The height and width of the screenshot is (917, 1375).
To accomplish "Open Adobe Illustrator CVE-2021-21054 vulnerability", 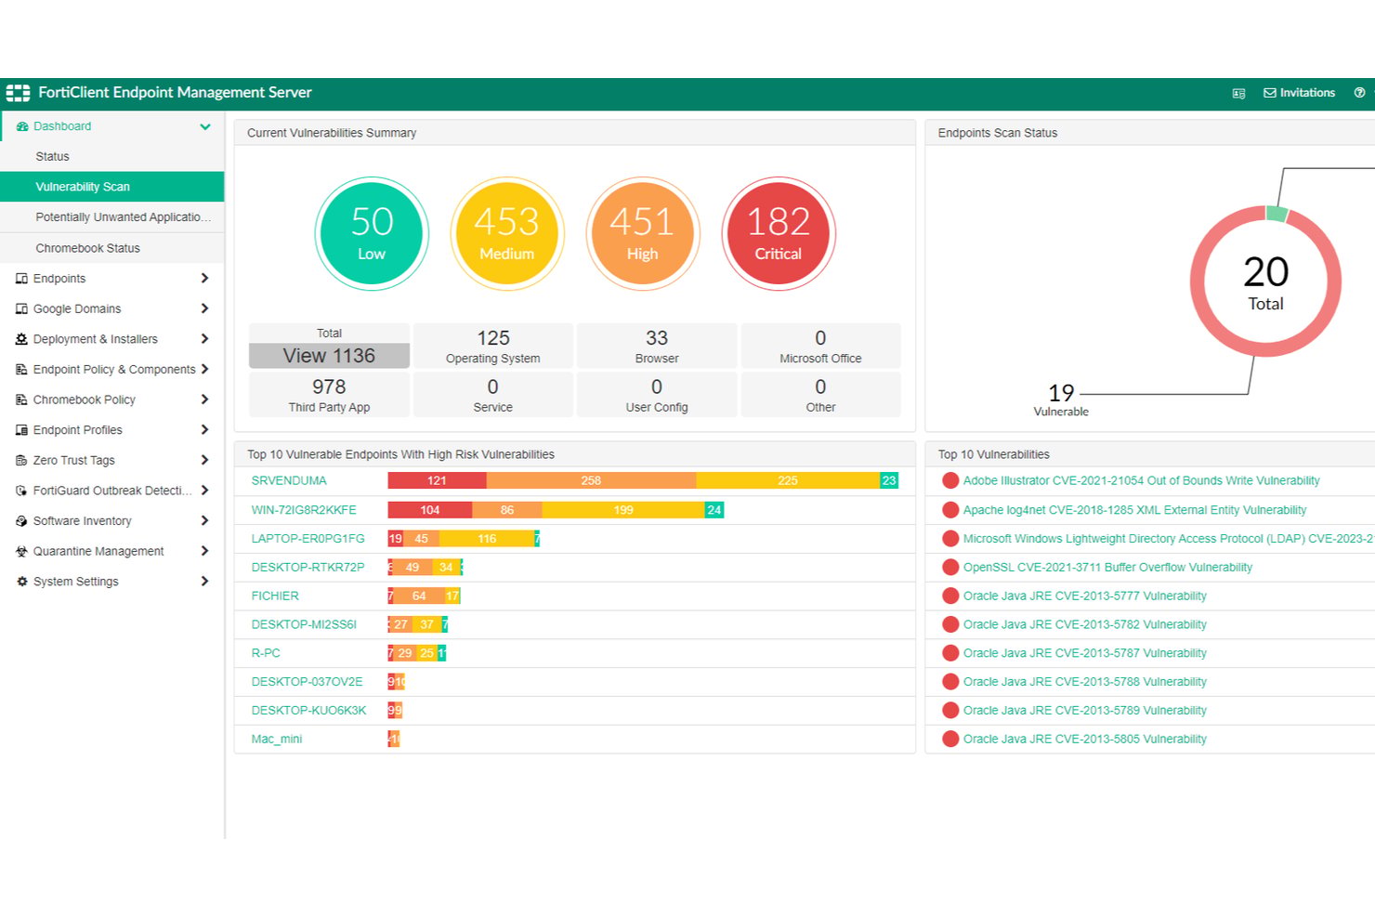I will 1141,481.
